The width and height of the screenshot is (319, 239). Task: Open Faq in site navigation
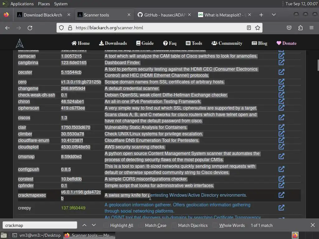click(170, 43)
